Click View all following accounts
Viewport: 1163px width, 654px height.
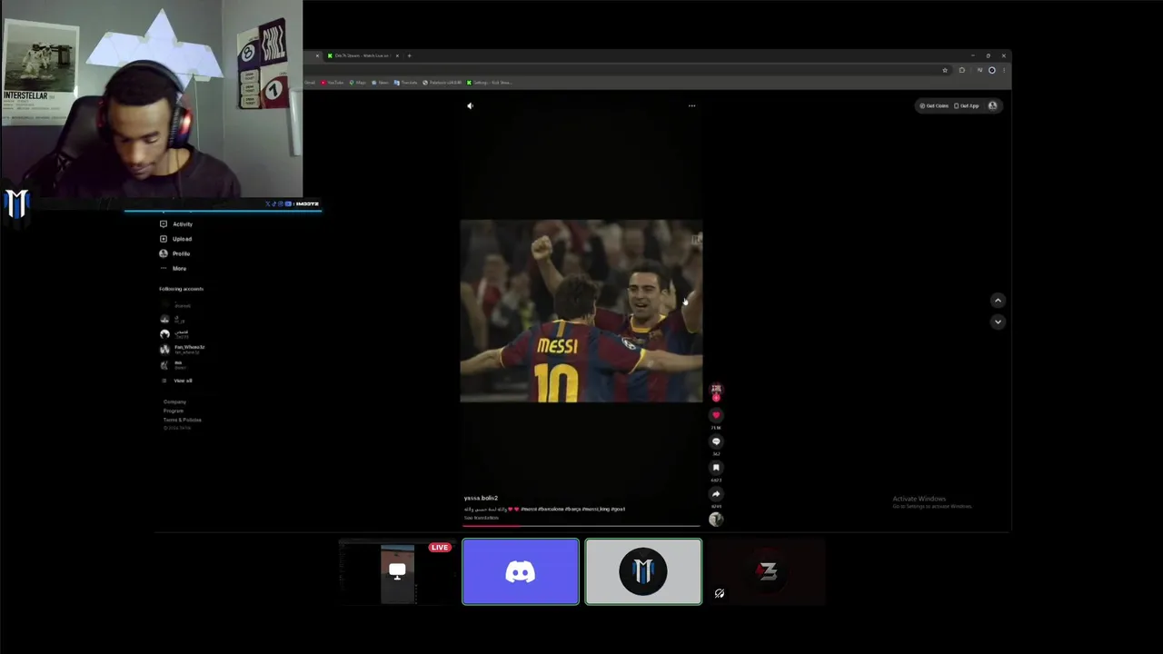pos(178,381)
